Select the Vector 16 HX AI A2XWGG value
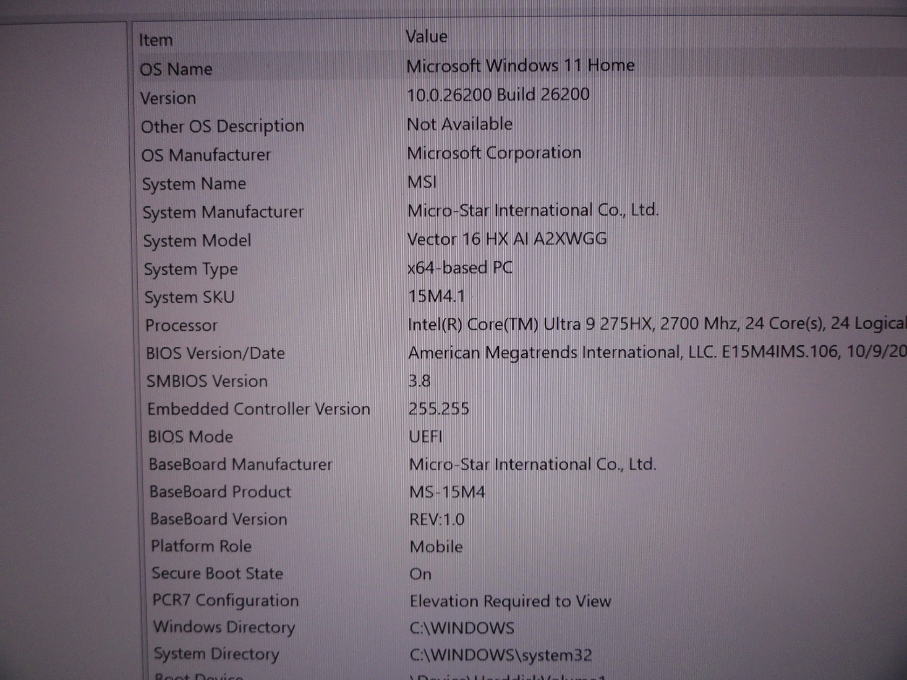The width and height of the screenshot is (907, 680). 507,239
